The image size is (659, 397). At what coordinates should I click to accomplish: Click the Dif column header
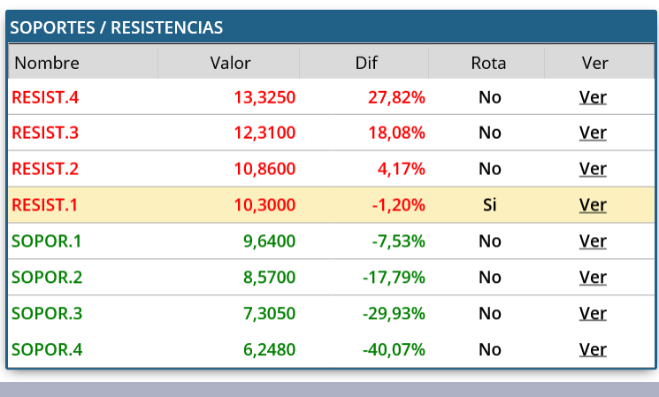coord(366,63)
